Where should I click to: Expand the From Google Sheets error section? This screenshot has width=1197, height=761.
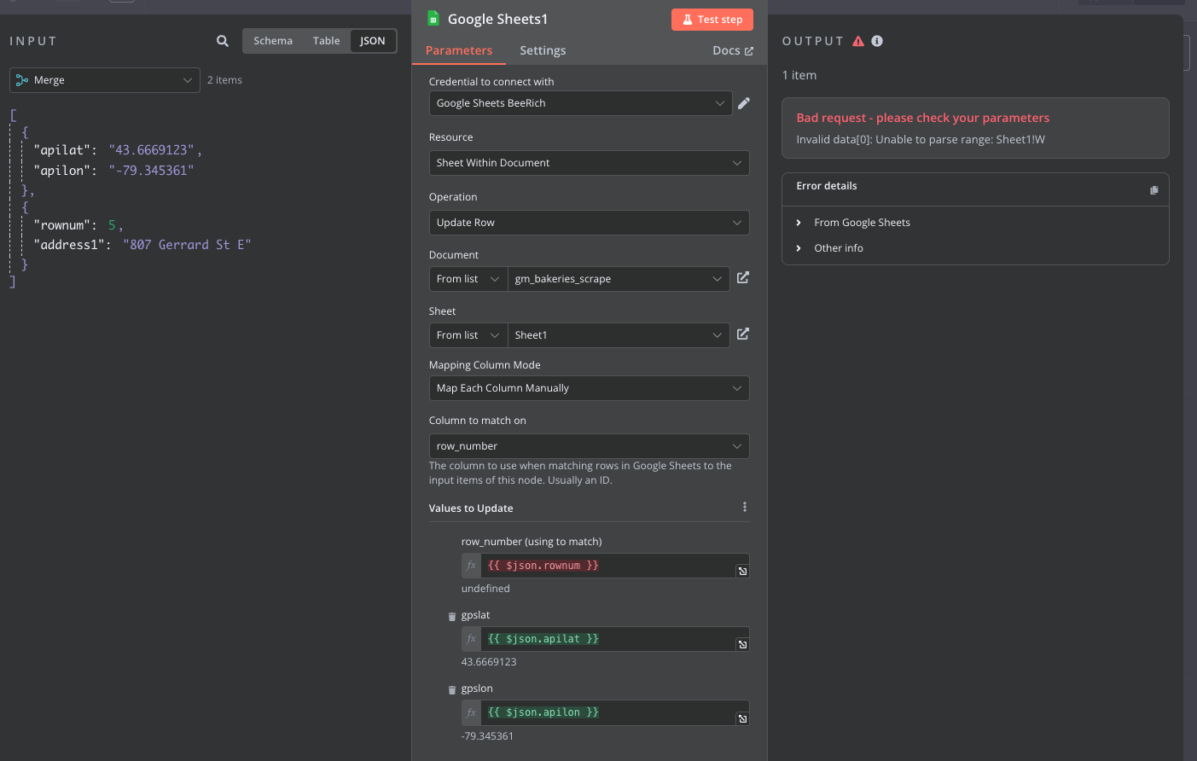click(862, 223)
